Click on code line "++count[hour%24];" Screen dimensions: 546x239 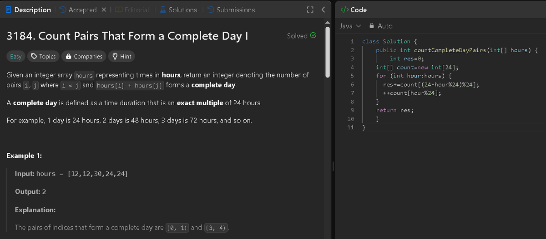click(412, 93)
